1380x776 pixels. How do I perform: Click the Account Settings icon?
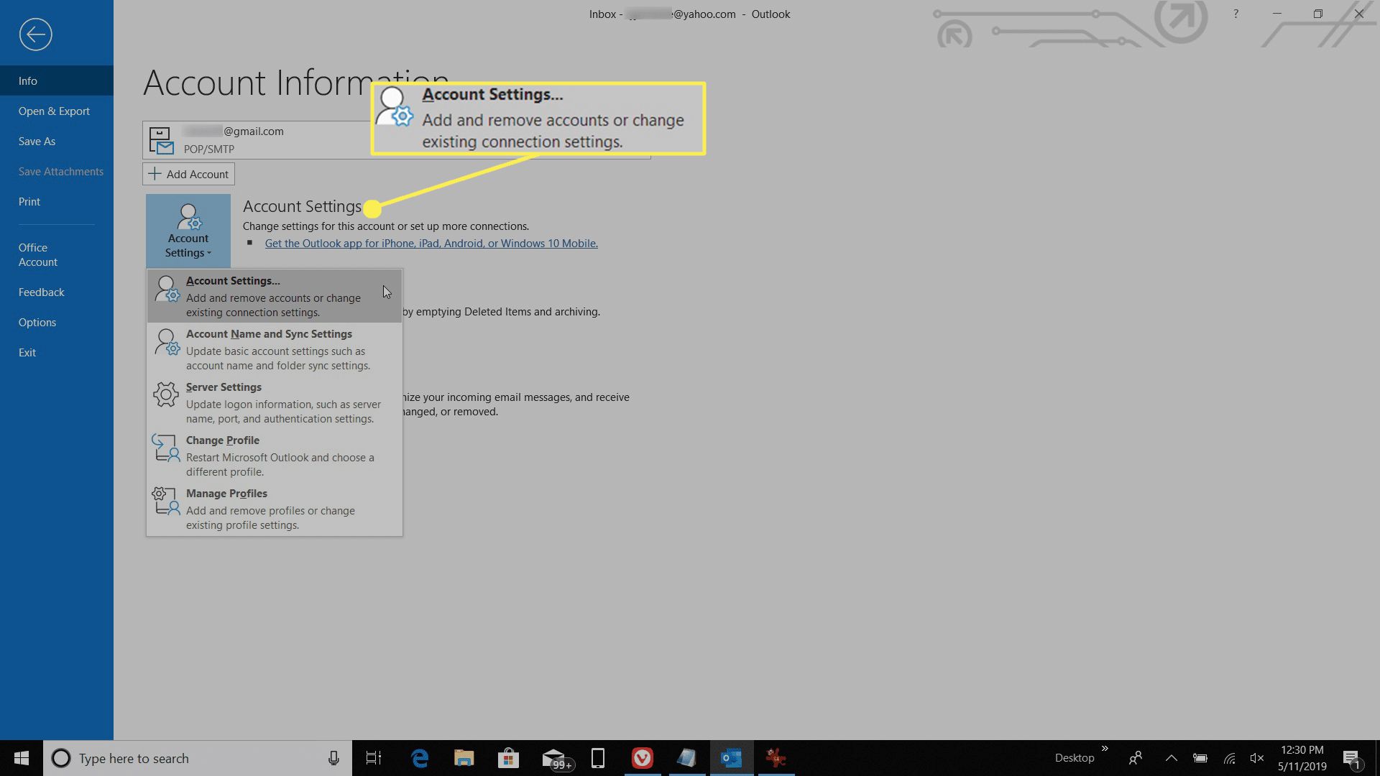click(187, 228)
